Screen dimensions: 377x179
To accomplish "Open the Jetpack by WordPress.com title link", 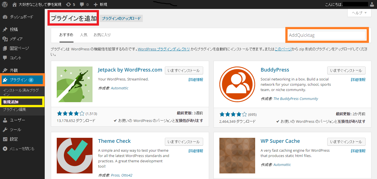I will 130,70.
